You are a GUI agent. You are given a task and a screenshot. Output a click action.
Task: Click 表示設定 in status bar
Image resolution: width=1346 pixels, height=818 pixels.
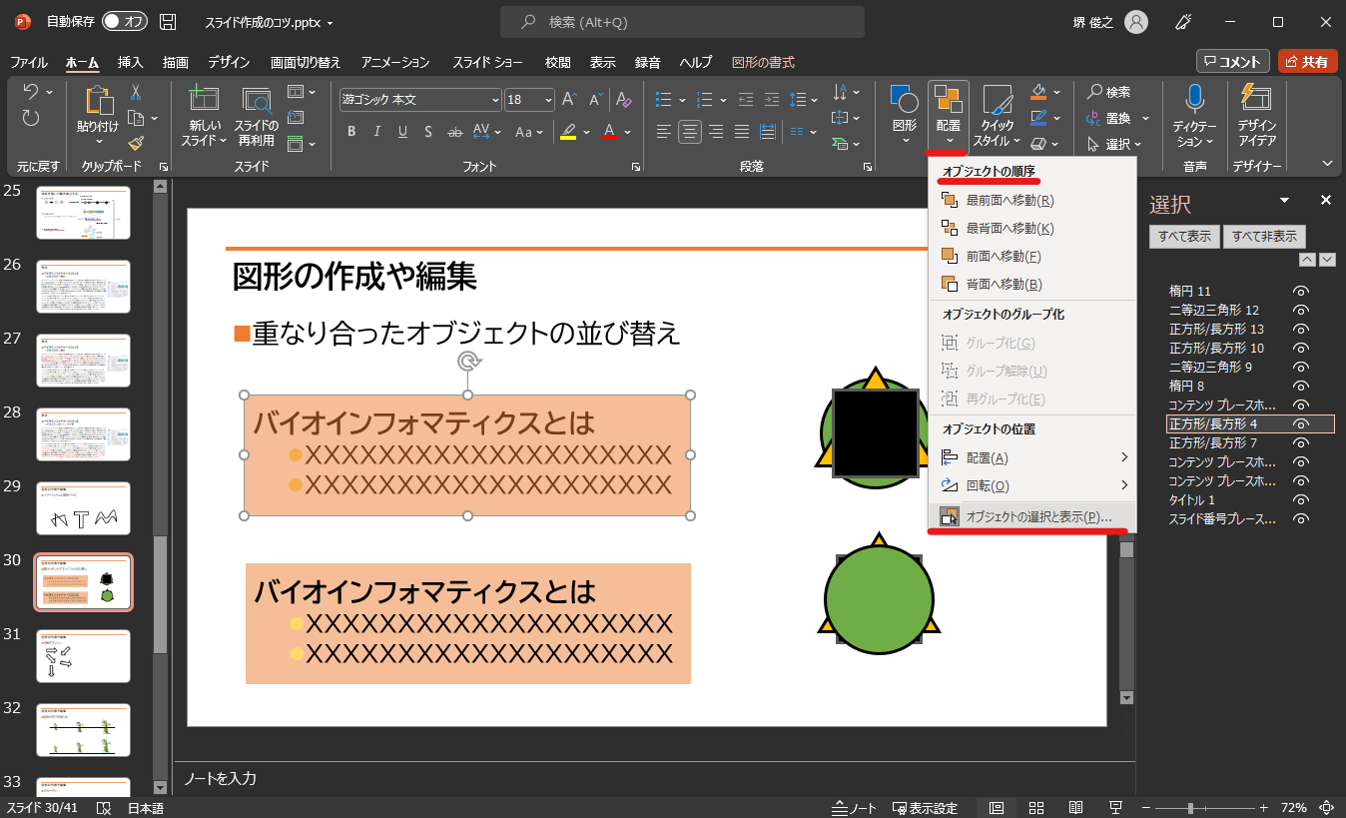(x=925, y=808)
